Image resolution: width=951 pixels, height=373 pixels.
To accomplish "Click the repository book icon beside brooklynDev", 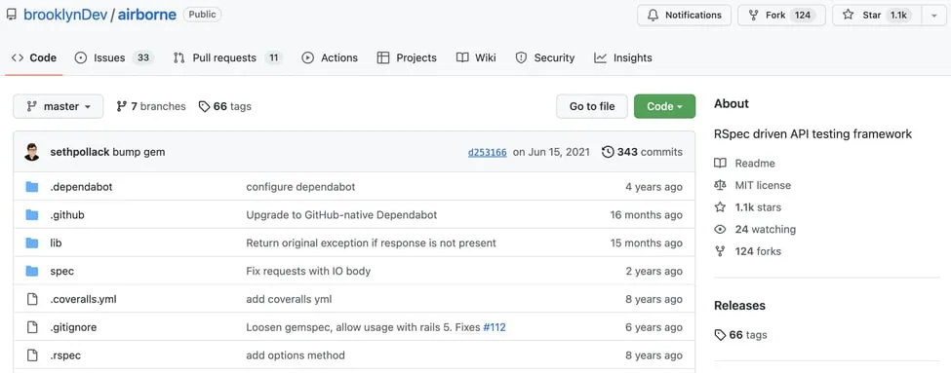I will point(12,15).
